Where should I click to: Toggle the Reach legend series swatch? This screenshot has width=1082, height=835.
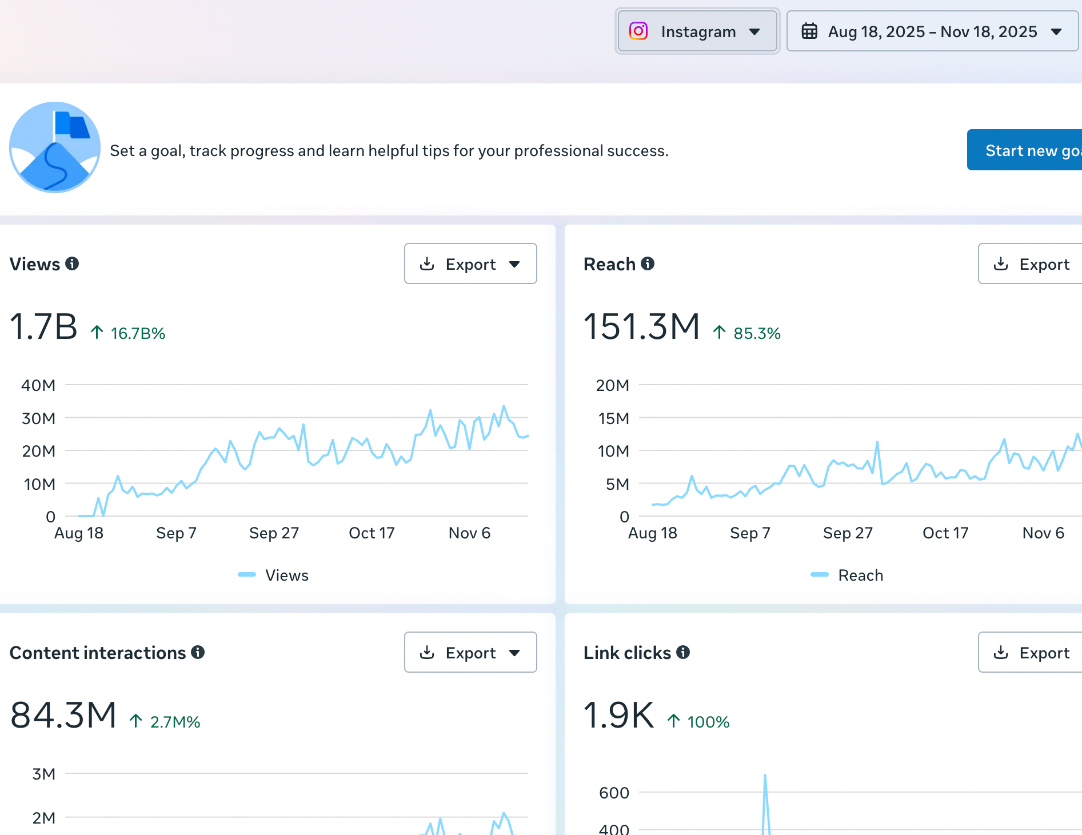[820, 574]
